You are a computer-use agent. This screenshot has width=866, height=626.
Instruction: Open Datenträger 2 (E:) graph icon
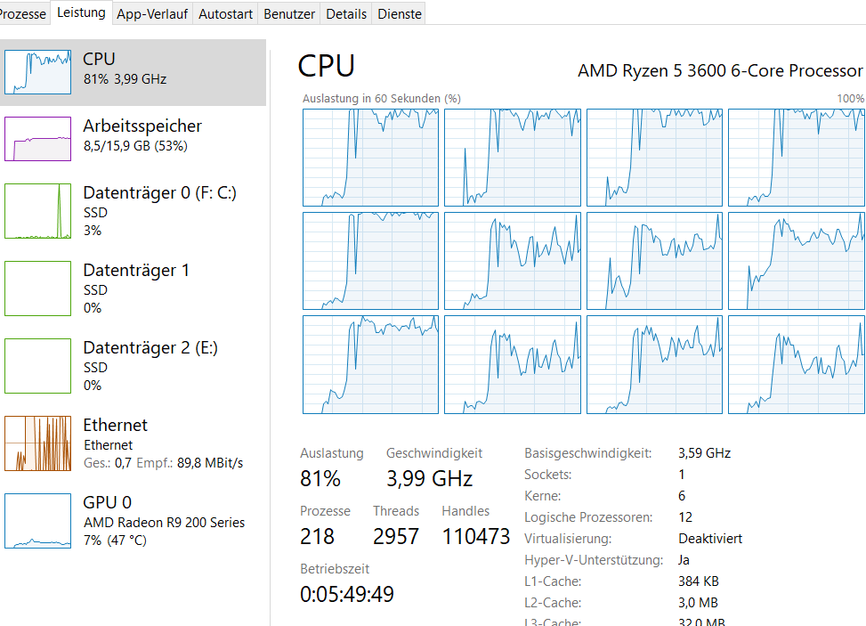[37, 366]
